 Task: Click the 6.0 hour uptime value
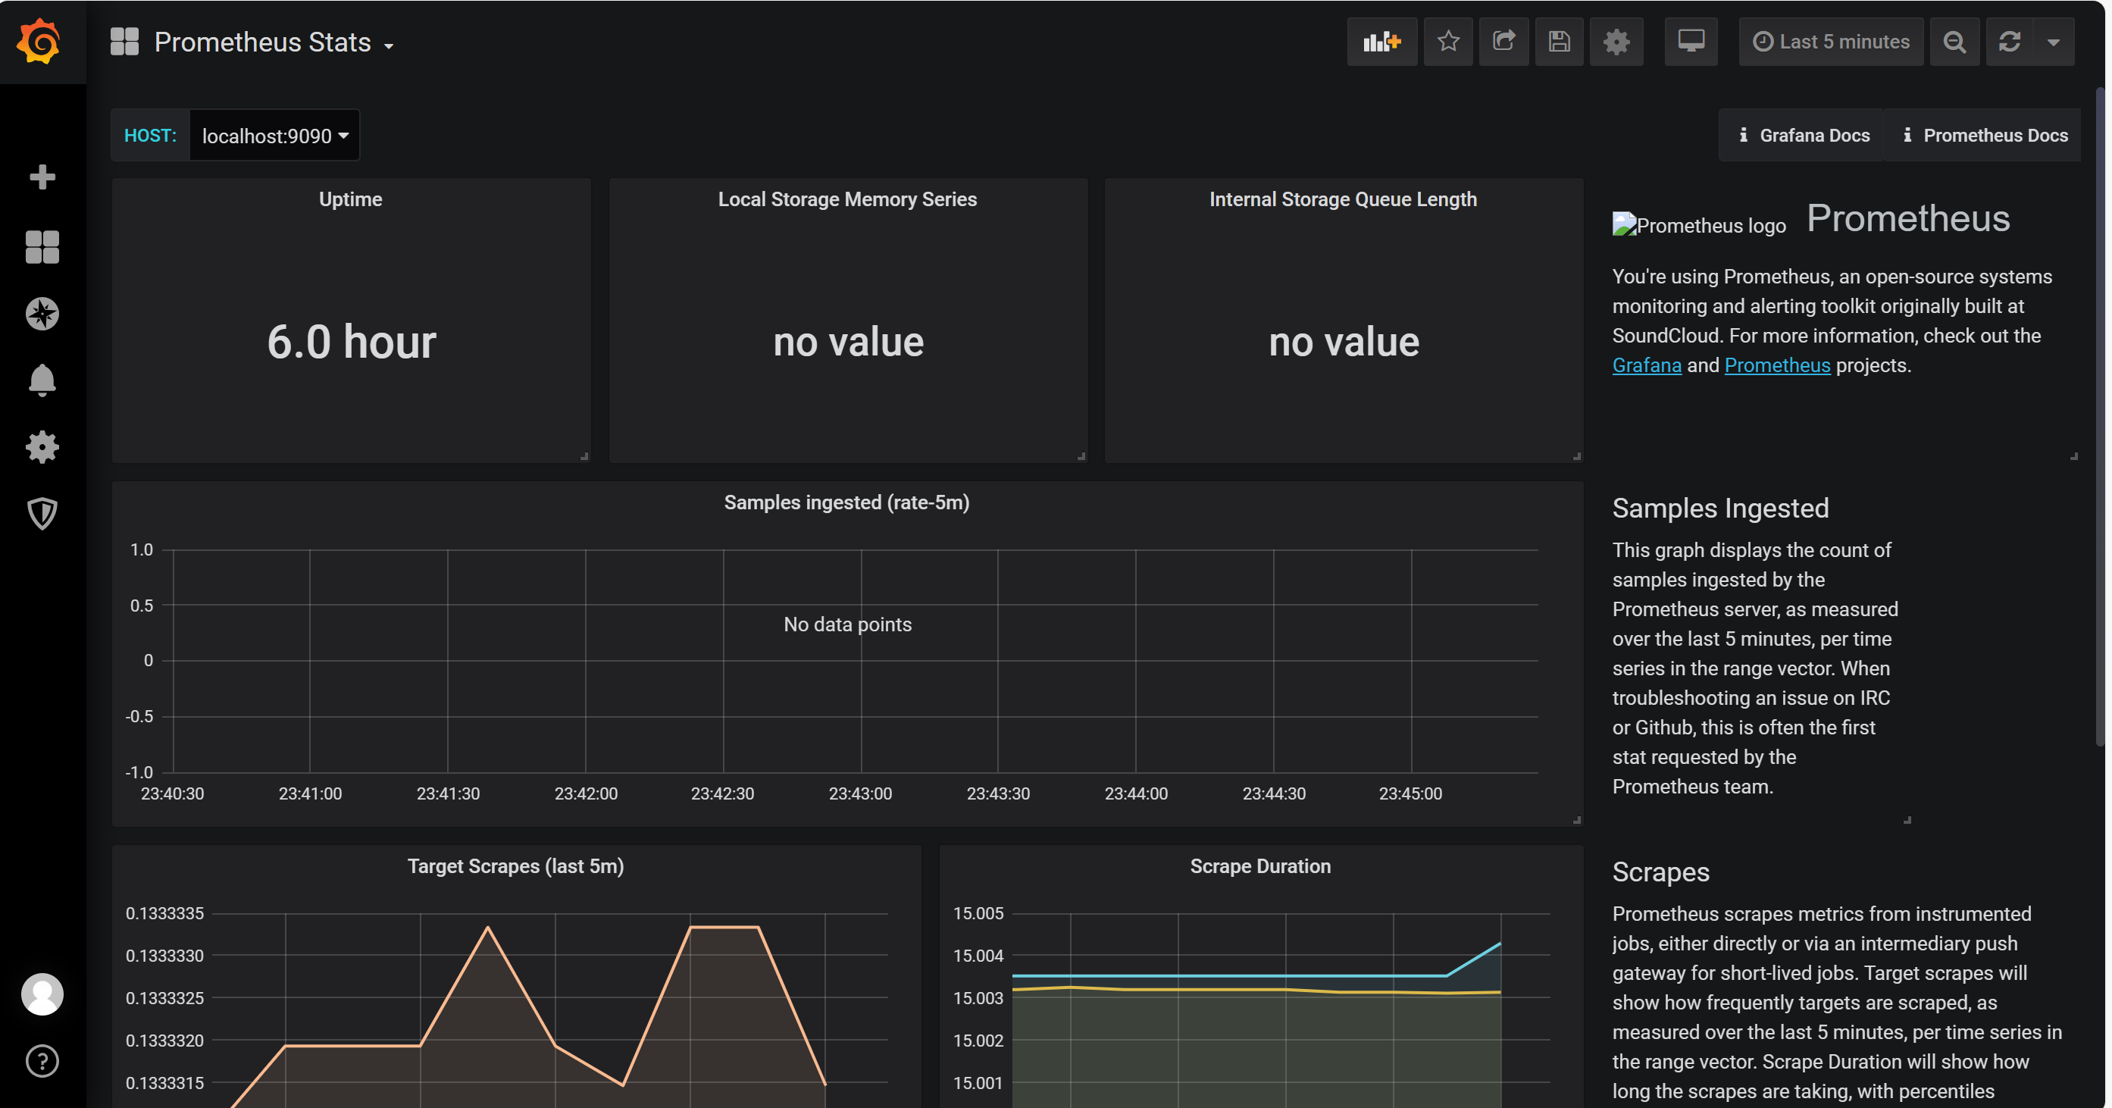[x=351, y=342]
